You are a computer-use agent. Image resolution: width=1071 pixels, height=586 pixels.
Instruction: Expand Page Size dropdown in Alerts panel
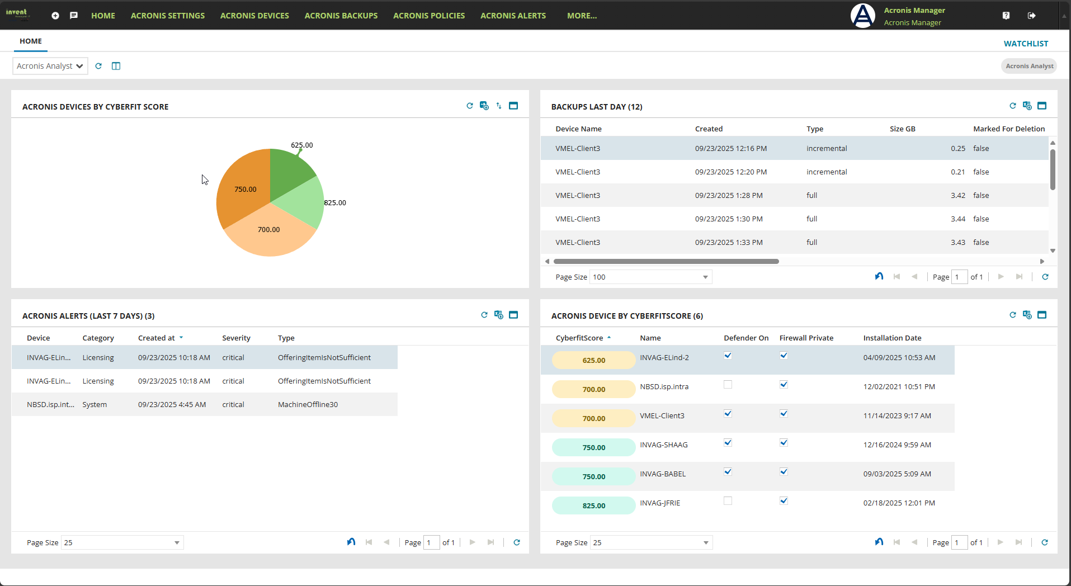[177, 543]
